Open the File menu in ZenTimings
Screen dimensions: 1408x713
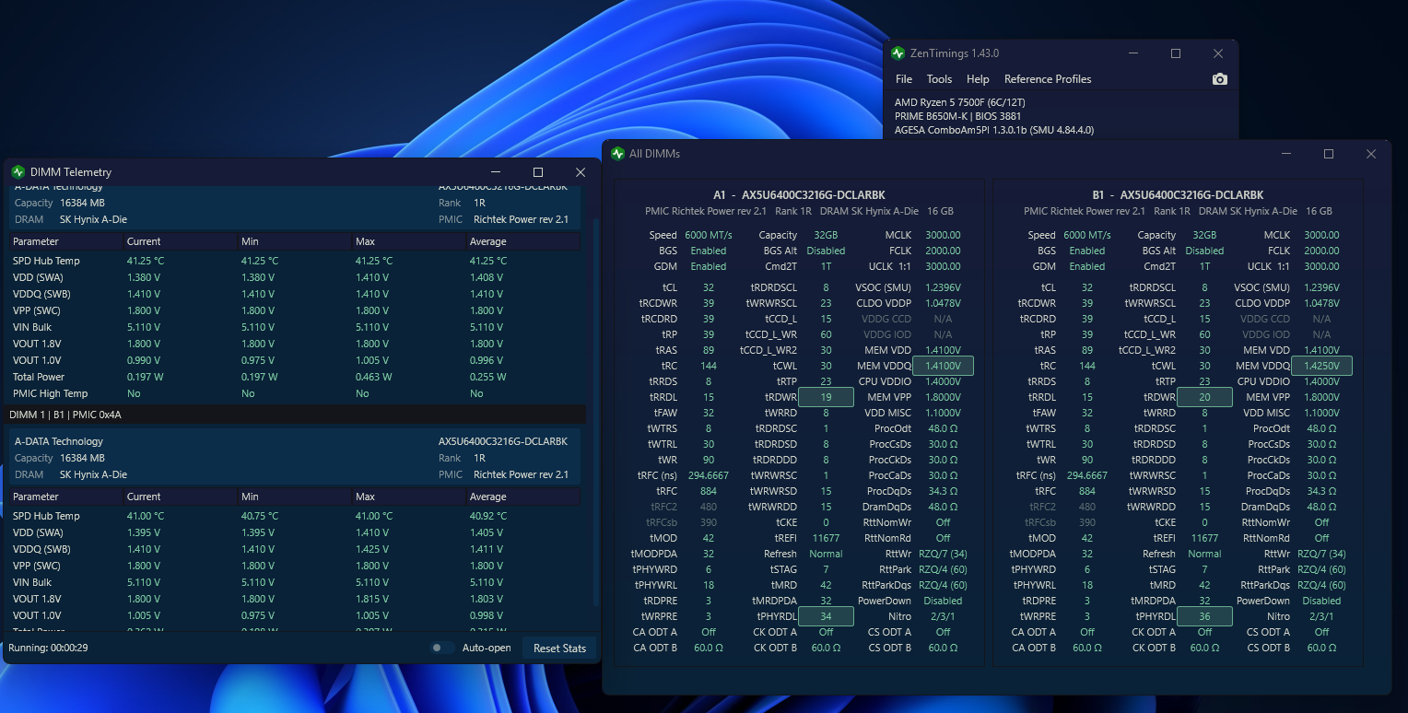pos(904,79)
